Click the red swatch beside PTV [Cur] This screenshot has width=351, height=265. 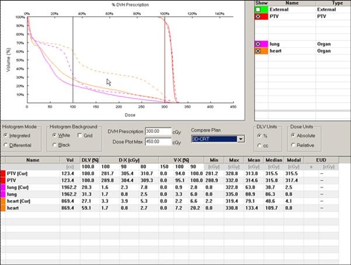click(4, 174)
